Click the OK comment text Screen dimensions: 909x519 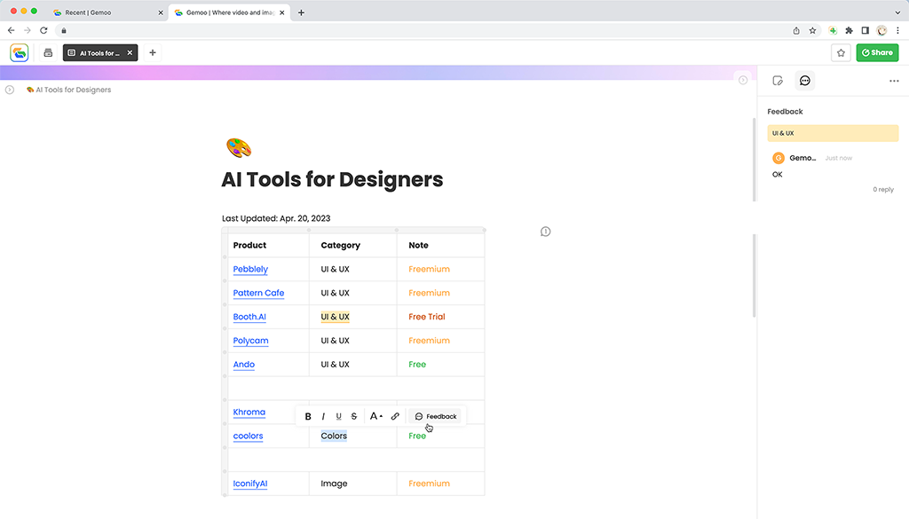pos(777,175)
